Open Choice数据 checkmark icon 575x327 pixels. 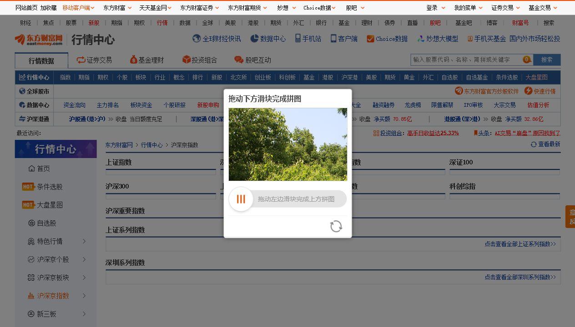[370, 39]
